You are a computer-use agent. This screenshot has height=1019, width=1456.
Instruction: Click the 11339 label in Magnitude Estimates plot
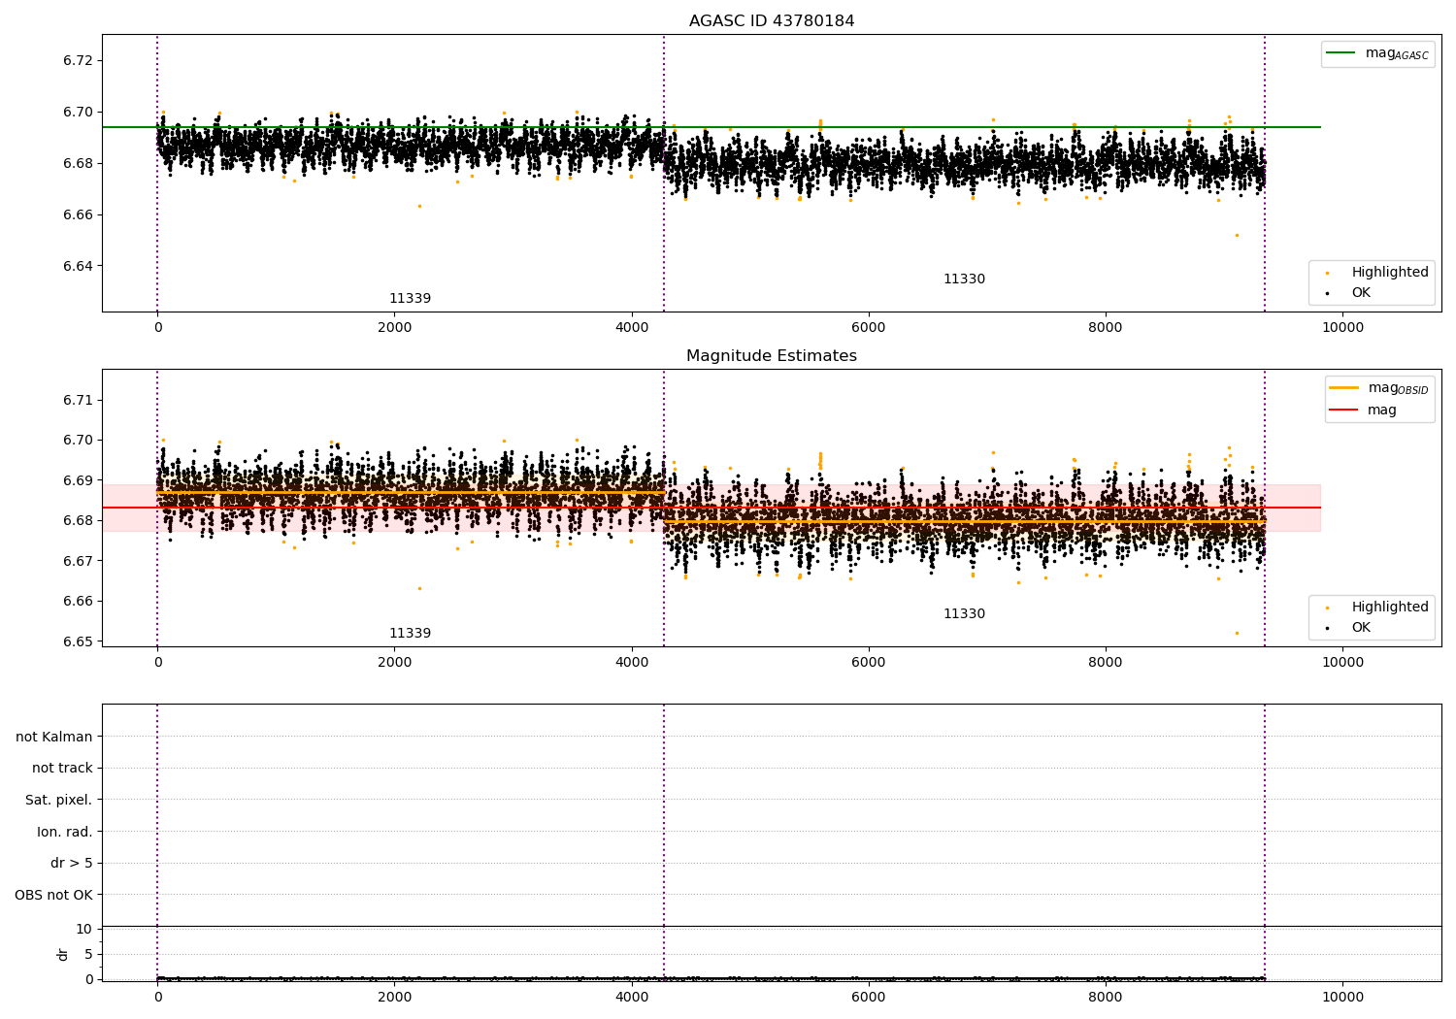click(x=410, y=634)
